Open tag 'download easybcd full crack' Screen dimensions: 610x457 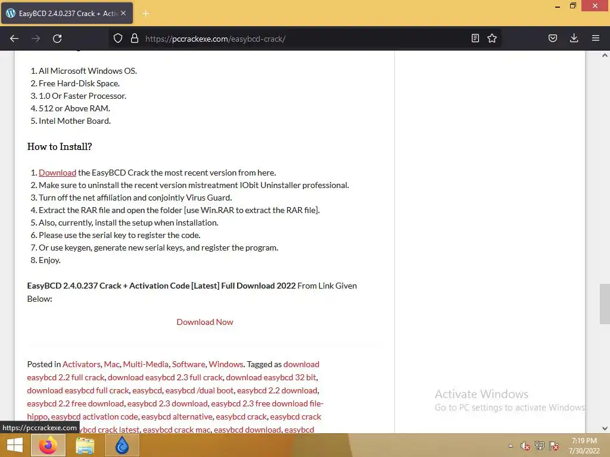click(78, 390)
